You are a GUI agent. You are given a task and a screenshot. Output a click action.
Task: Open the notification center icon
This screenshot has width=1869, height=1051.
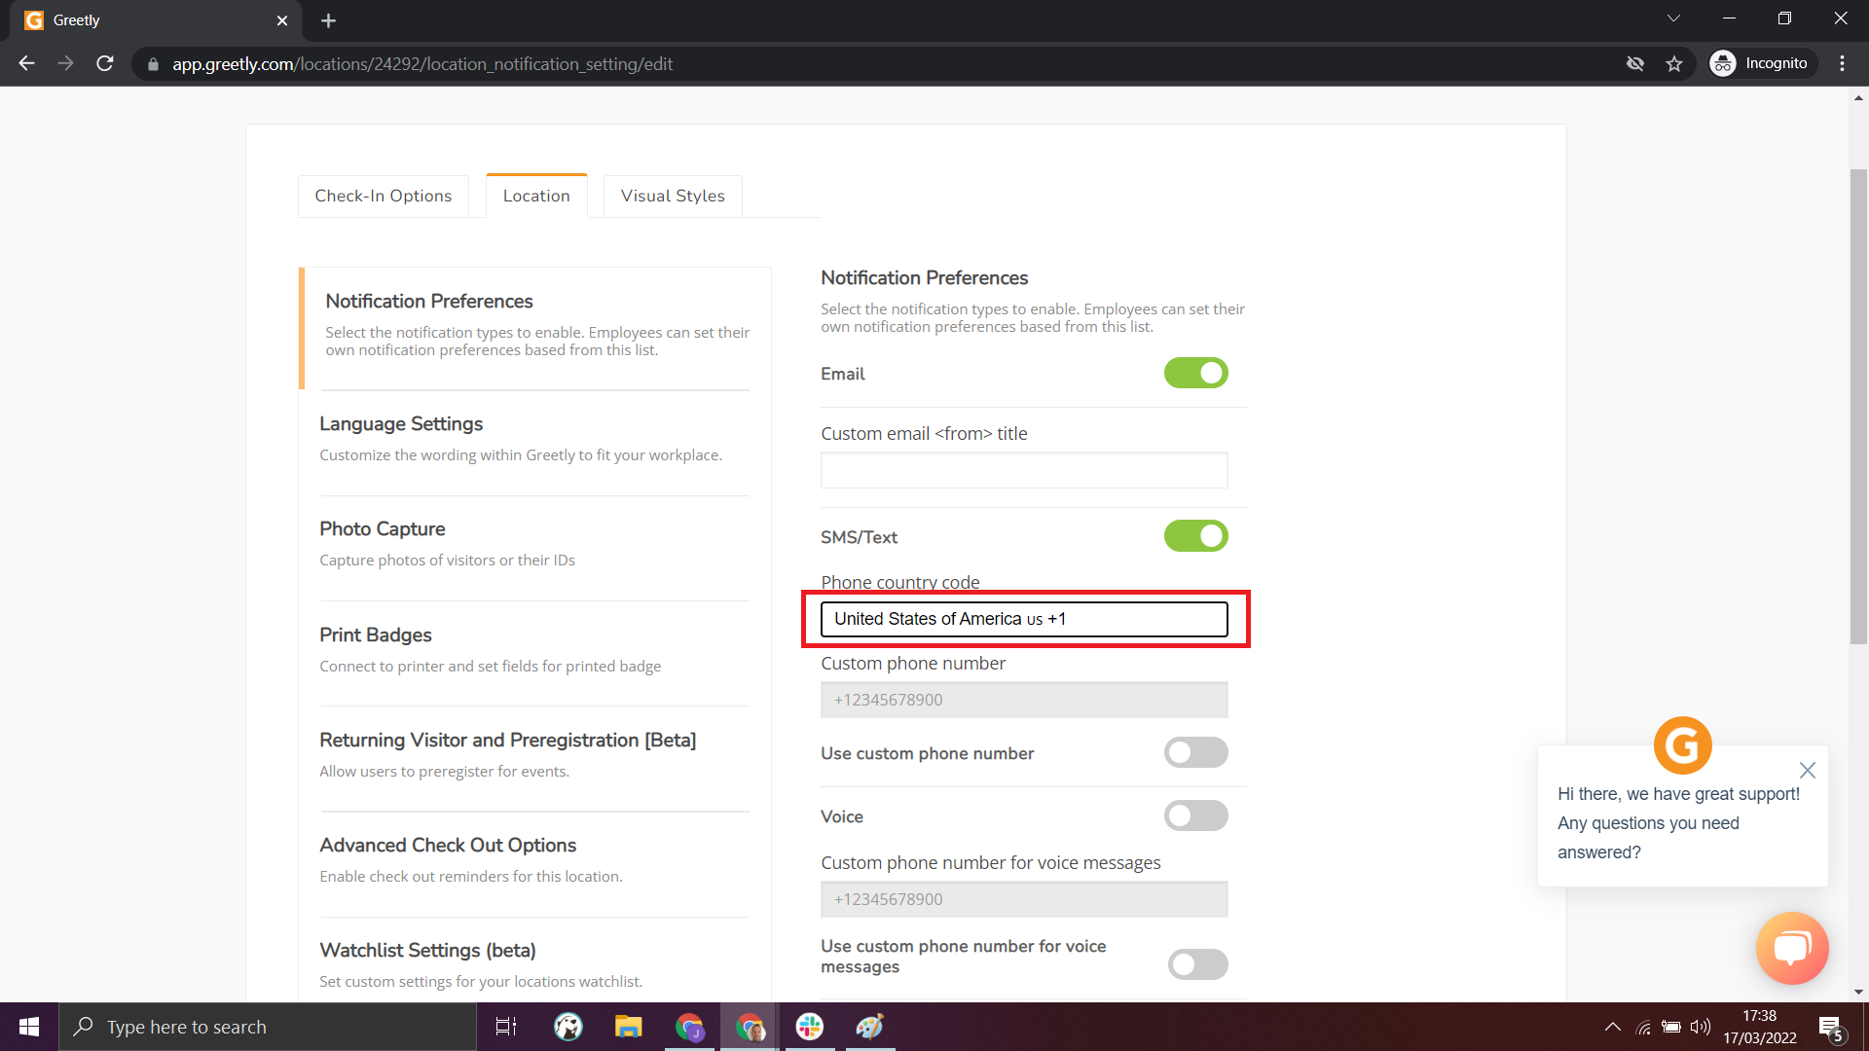click(1831, 1027)
